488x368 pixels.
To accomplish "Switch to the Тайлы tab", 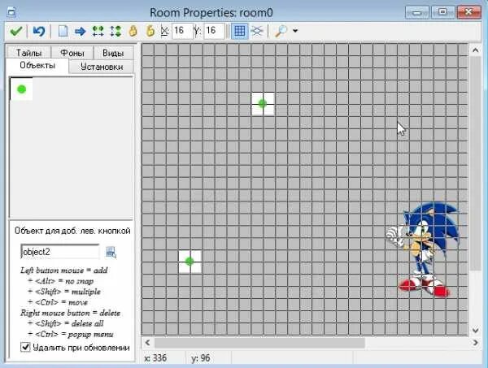I will (x=28, y=53).
